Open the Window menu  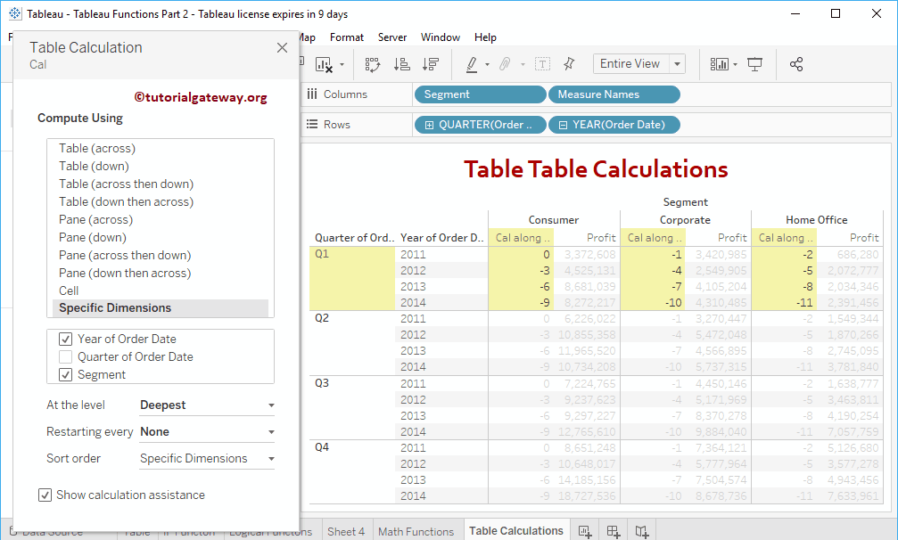coord(440,37)
